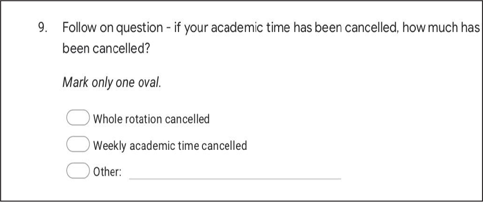The width and height of the screenshot is (483, 202).
Task: Click the 'Weekly academic time cancelled' label
Action: (170, 146)
